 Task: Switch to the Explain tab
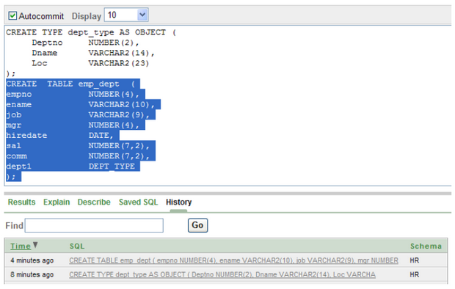pyautogui.click(x=57, y=202)
